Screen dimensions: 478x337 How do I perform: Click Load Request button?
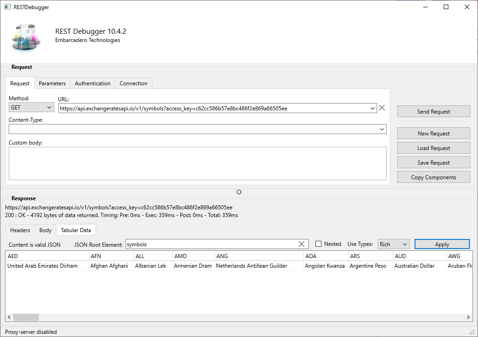(434, 148)
